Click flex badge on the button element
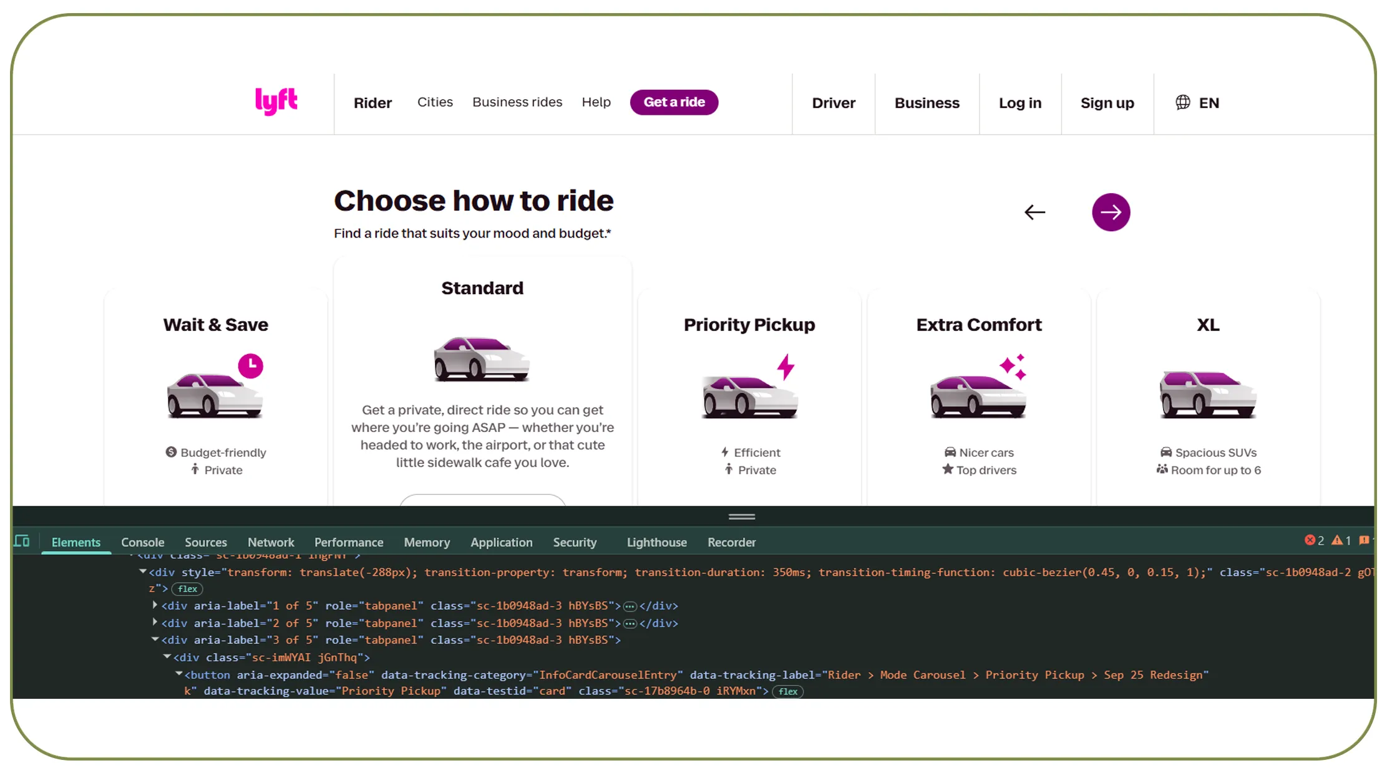The width and height of the screenshot is (1387, 773). pyautogui.click(x=788, y=691)
